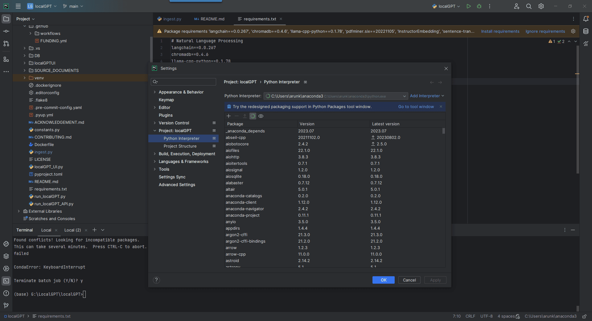
Task: Open the Database tool window icon
Action: 586,31
